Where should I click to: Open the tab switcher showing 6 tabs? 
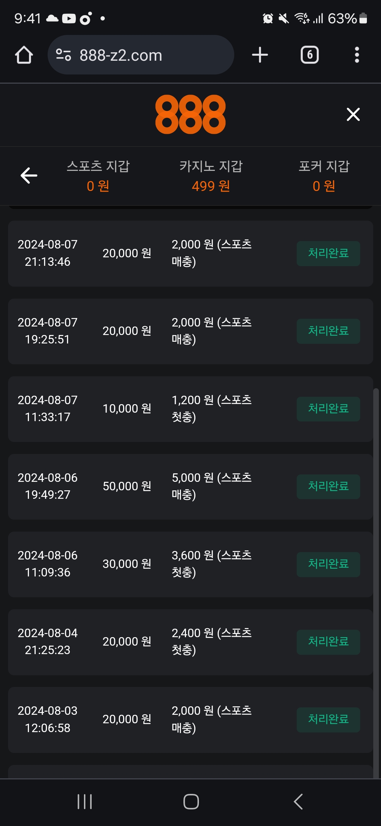309,55
